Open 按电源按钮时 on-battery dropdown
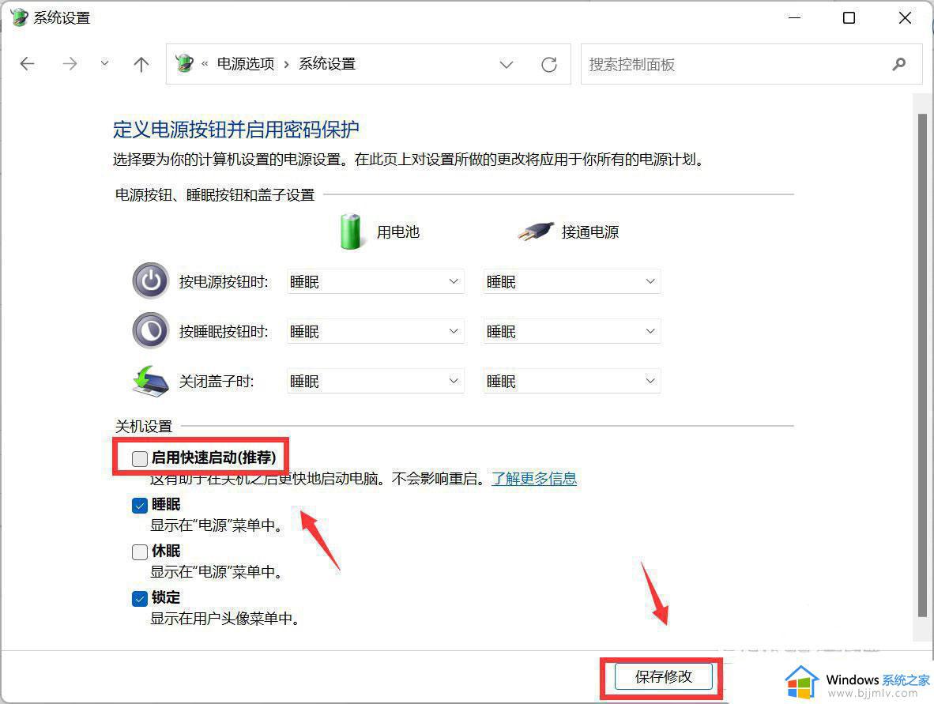Image resolution: width=934 pixels, height=704 pixels. [x=375, y=281]
